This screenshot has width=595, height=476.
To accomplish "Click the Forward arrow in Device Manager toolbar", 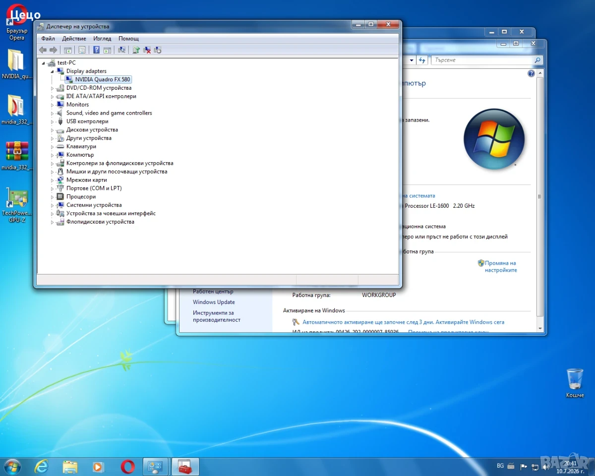I will click(x=53, y=50).
